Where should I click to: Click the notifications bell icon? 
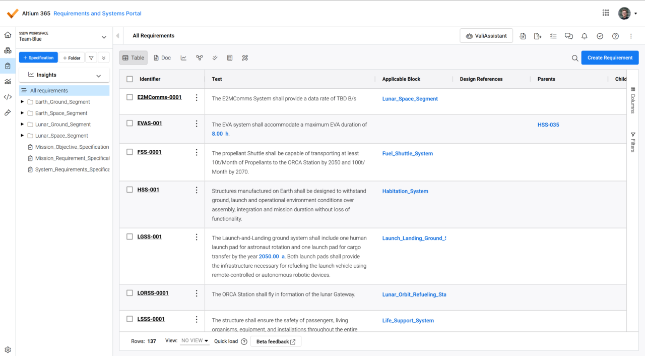(x=585, y=36)
